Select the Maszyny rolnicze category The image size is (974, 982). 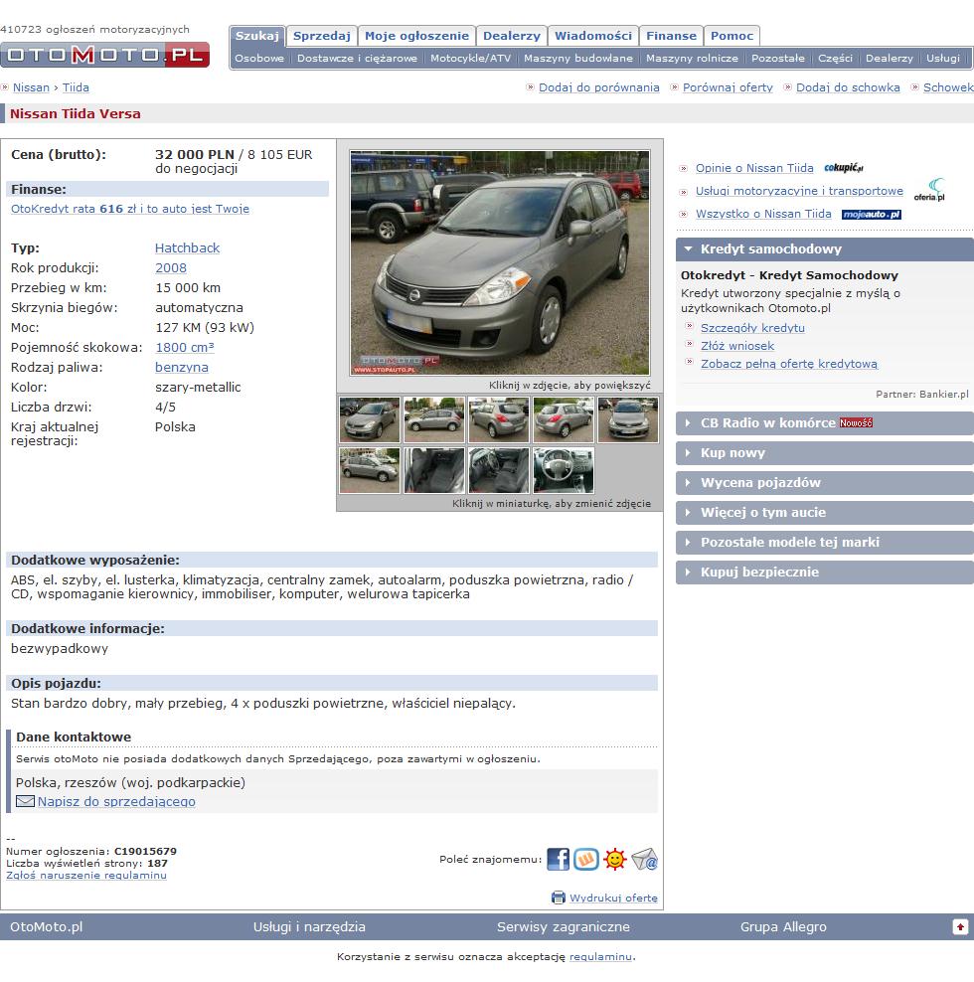tap(692, 59)
